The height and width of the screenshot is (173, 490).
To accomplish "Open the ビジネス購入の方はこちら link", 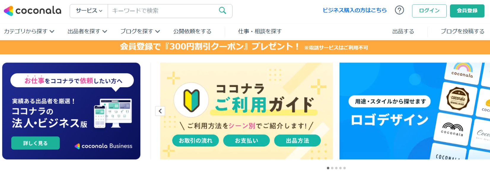I will 354,10.
